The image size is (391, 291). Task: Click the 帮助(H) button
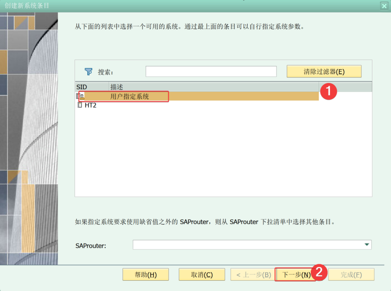point(146,274)
